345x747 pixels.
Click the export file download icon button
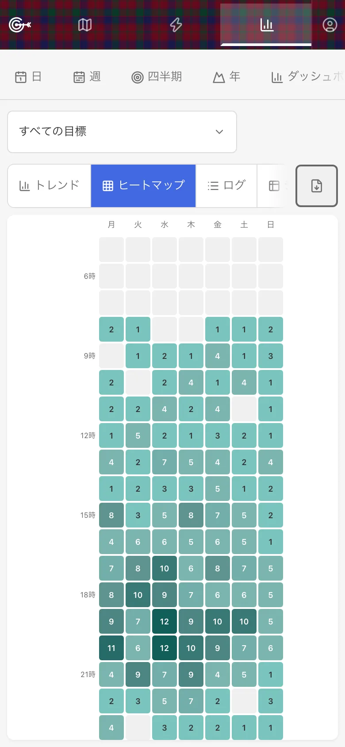[317, 186]
